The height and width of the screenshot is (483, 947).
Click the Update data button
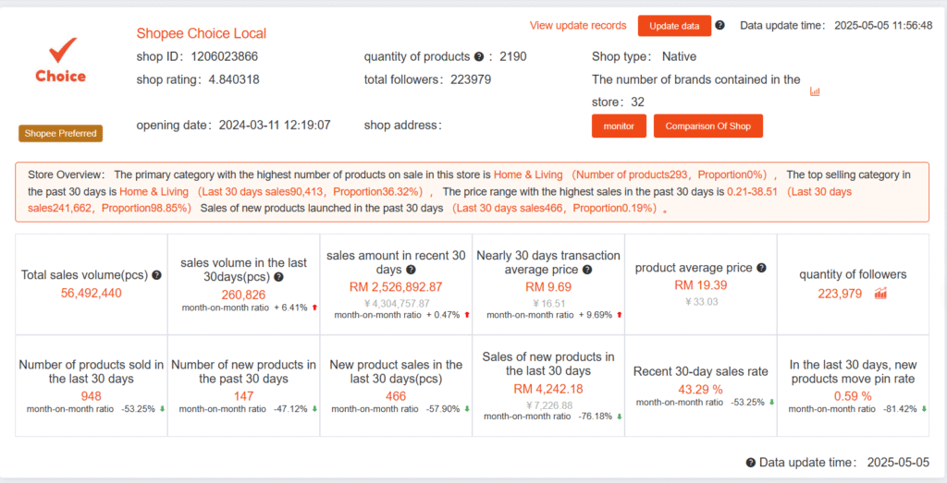click(674, 26)
